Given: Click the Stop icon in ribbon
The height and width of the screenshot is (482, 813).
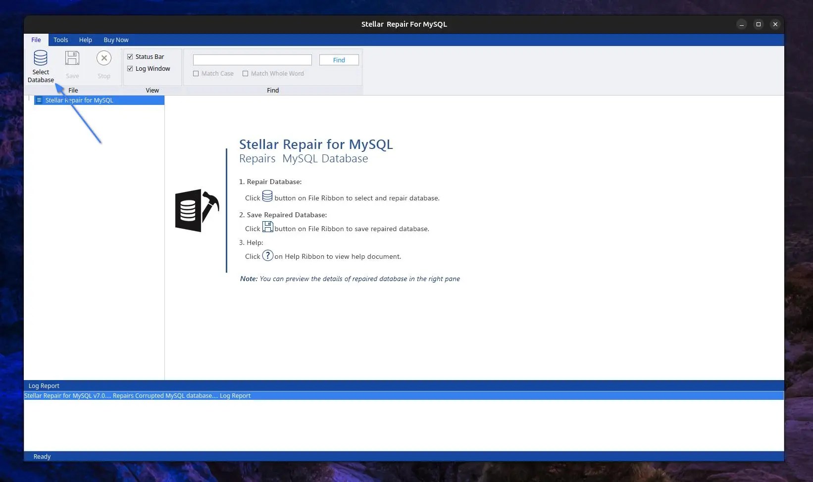Looking at the screenshot, I should 104,58.
